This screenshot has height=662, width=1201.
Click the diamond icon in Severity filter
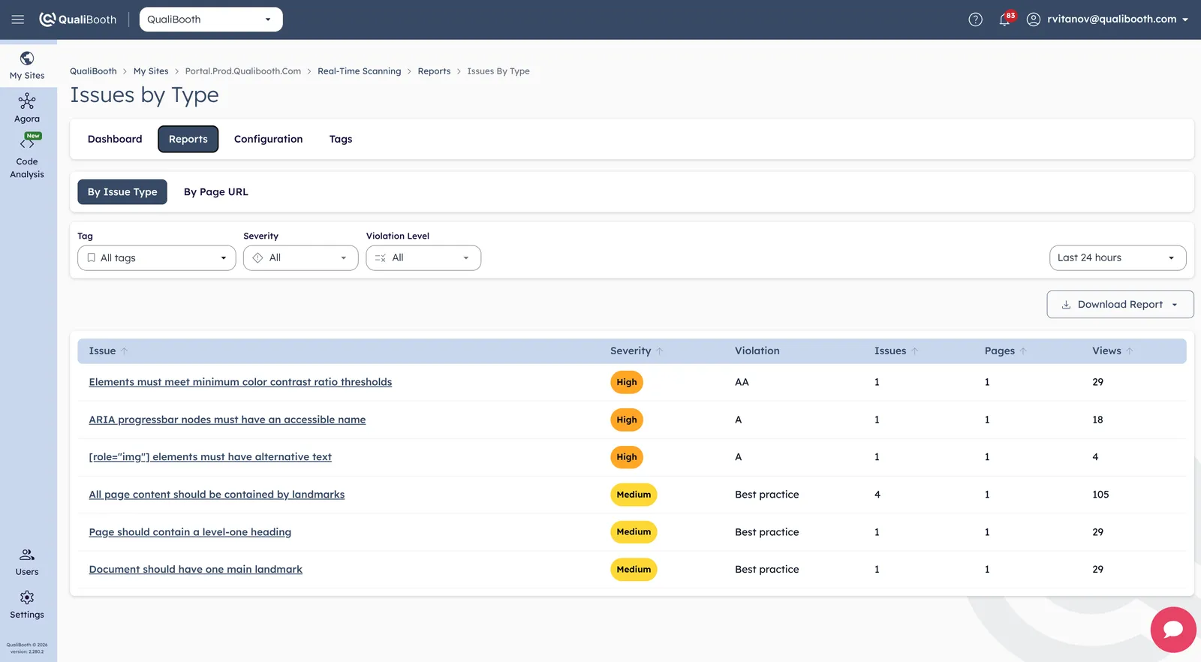[257, 258]
